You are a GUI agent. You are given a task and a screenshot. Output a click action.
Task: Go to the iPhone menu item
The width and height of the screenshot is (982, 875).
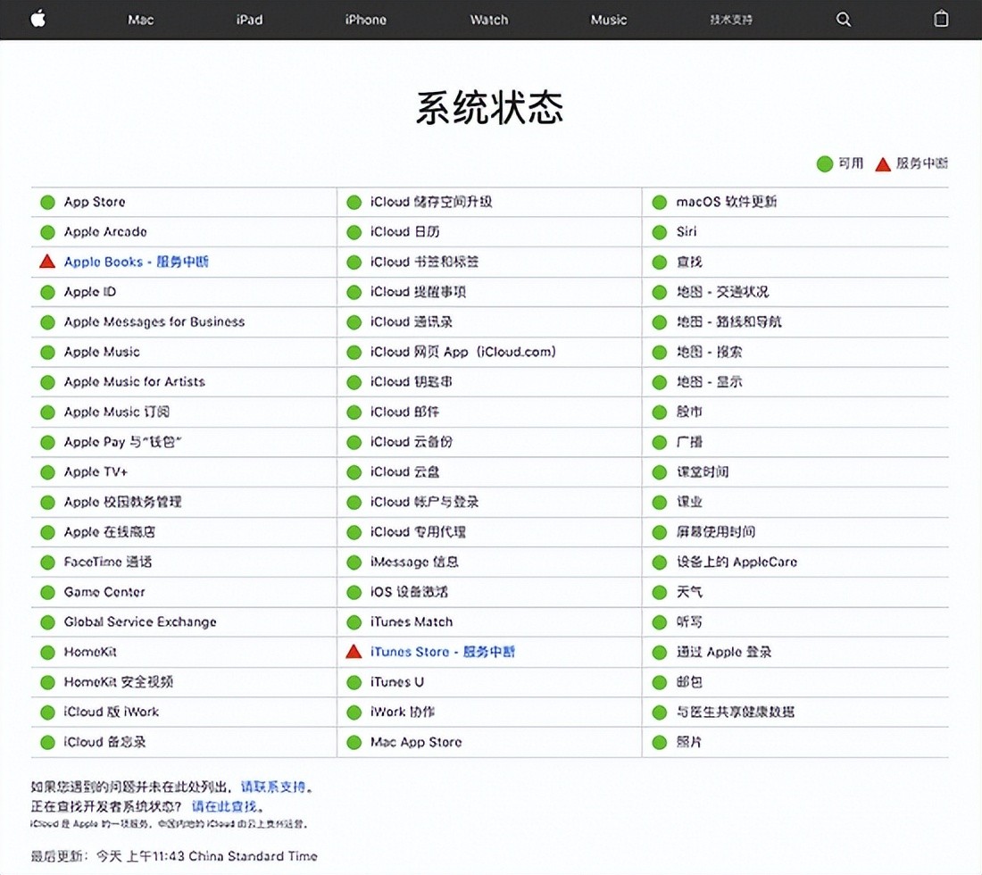[x=366, y=20]
